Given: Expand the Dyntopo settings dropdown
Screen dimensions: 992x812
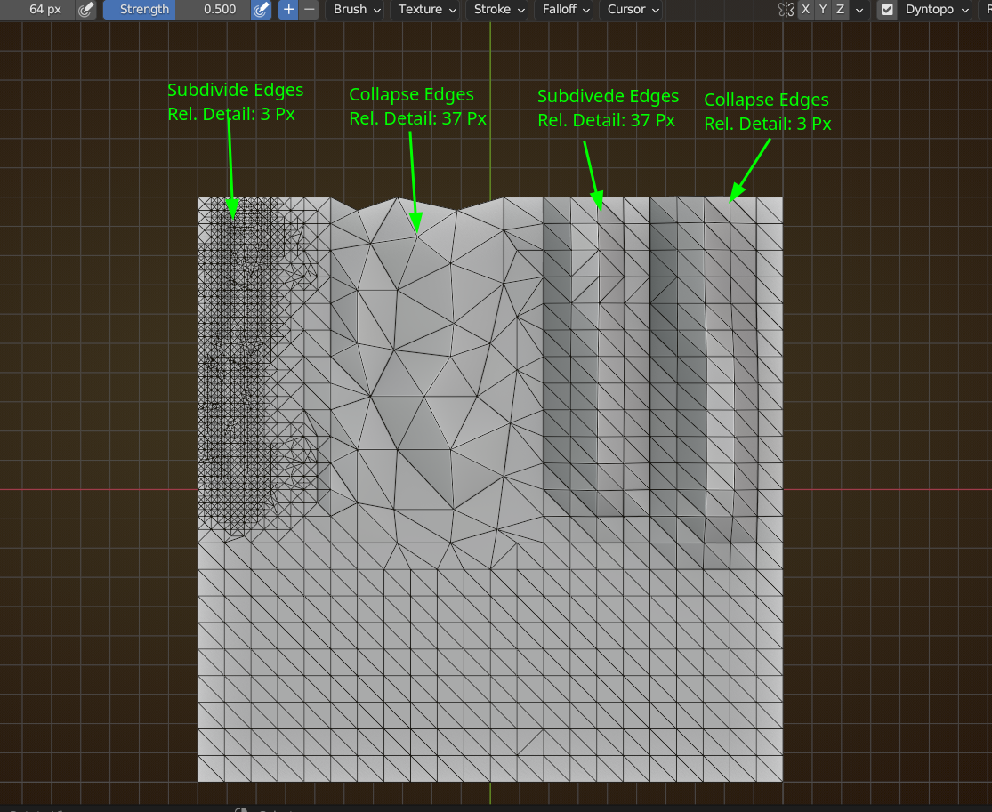Looking at the screenshot, I should pyautogui.click(x=936, y=10).
